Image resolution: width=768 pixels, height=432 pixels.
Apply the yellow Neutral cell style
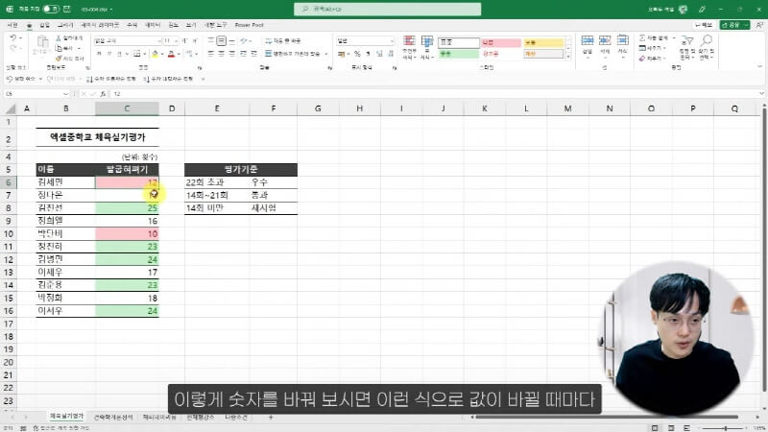pos(543,42)
